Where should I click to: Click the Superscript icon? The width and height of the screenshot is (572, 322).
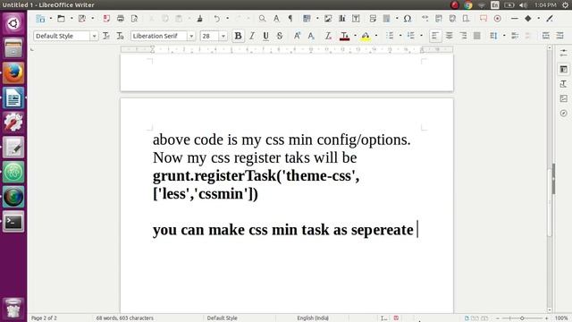pyautogui.click(x=297, y=36)
